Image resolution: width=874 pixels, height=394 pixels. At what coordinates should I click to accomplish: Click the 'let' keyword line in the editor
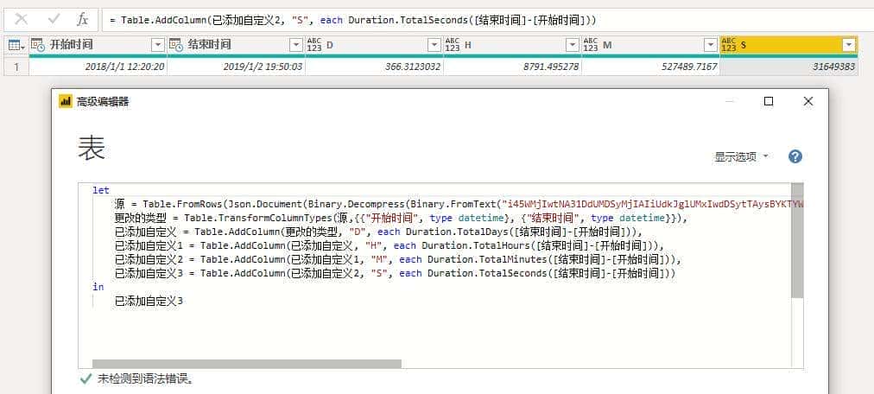click(x=101, y=190)
